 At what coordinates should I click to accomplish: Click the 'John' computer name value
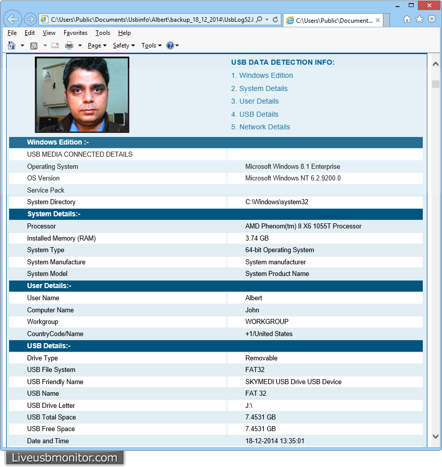tap(252, 310)
